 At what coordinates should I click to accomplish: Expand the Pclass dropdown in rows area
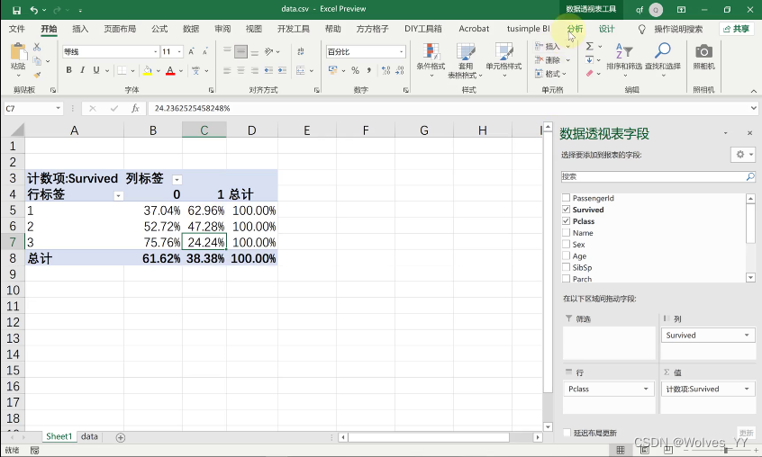pyautogui.click(x=646, y=390)
